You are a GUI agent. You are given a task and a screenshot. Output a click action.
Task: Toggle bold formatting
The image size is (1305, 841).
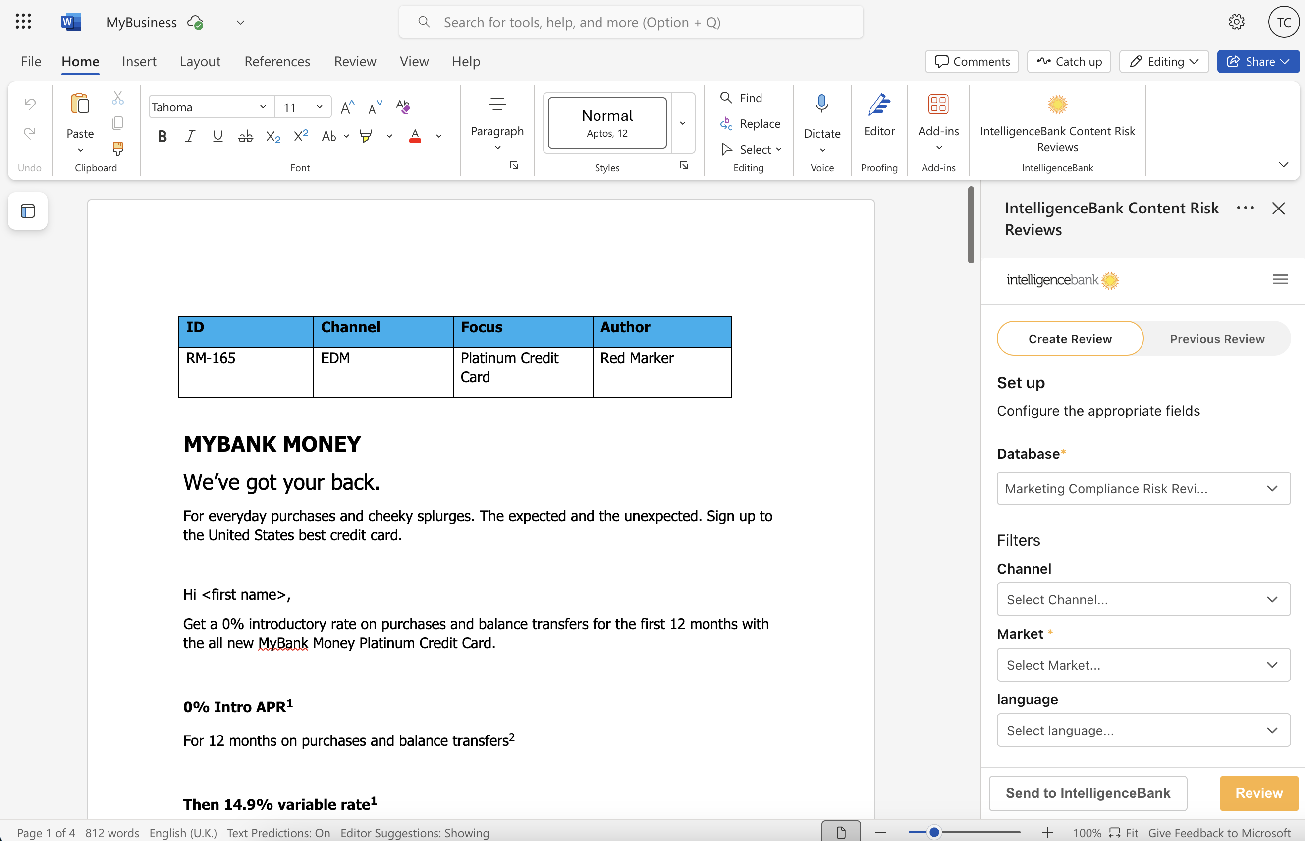162,136
